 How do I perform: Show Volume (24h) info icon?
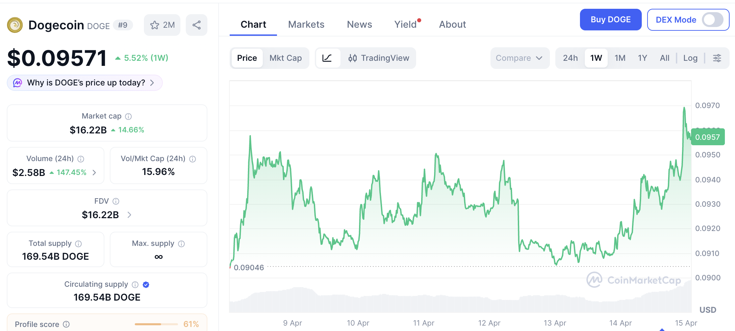coord(81,159)
